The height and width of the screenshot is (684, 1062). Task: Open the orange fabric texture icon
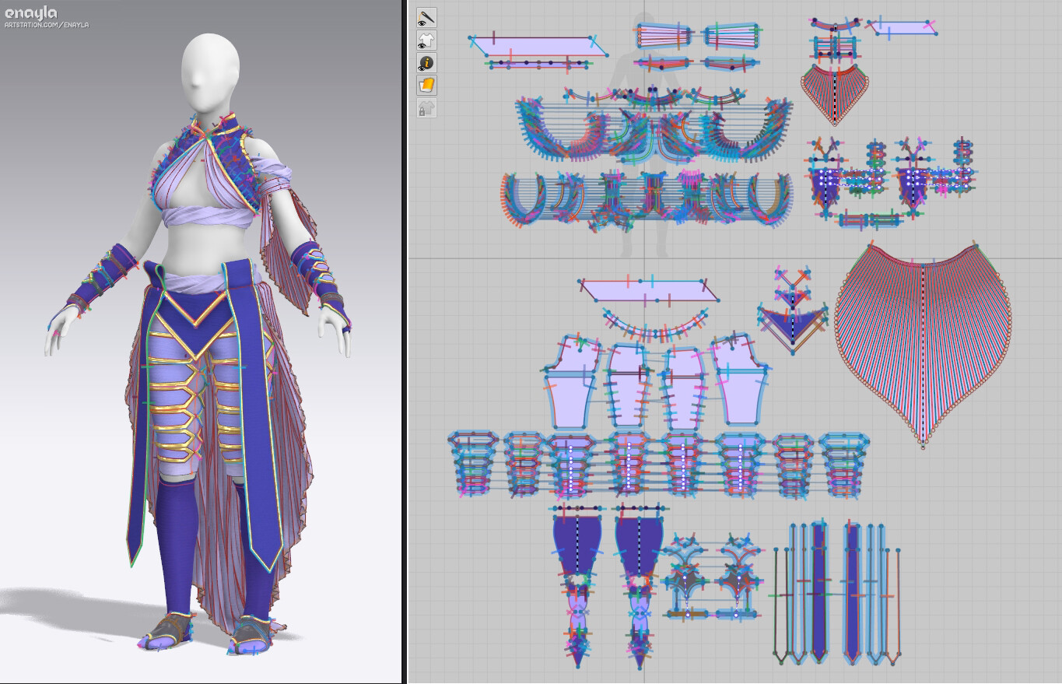click(427, 84)
